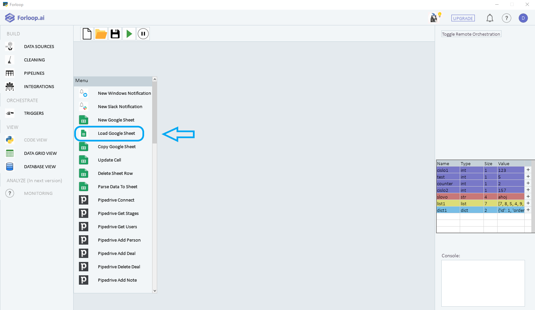The height and width of the screenshot is (310, 535).
Task: Open CLEANING in the sidebar
Action: coord(34,60)
